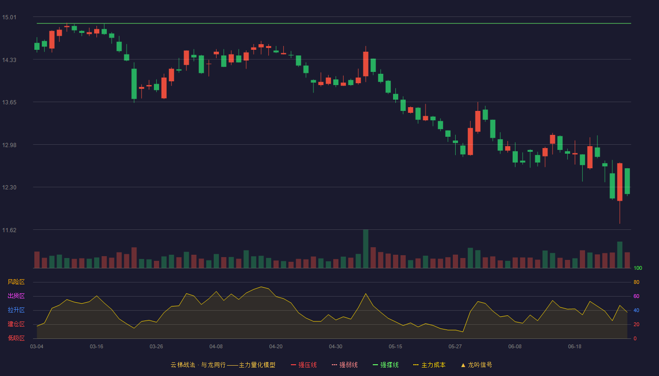Click the 低吸区 zone label
659x376 pixels.
click(x=16, y=338)
